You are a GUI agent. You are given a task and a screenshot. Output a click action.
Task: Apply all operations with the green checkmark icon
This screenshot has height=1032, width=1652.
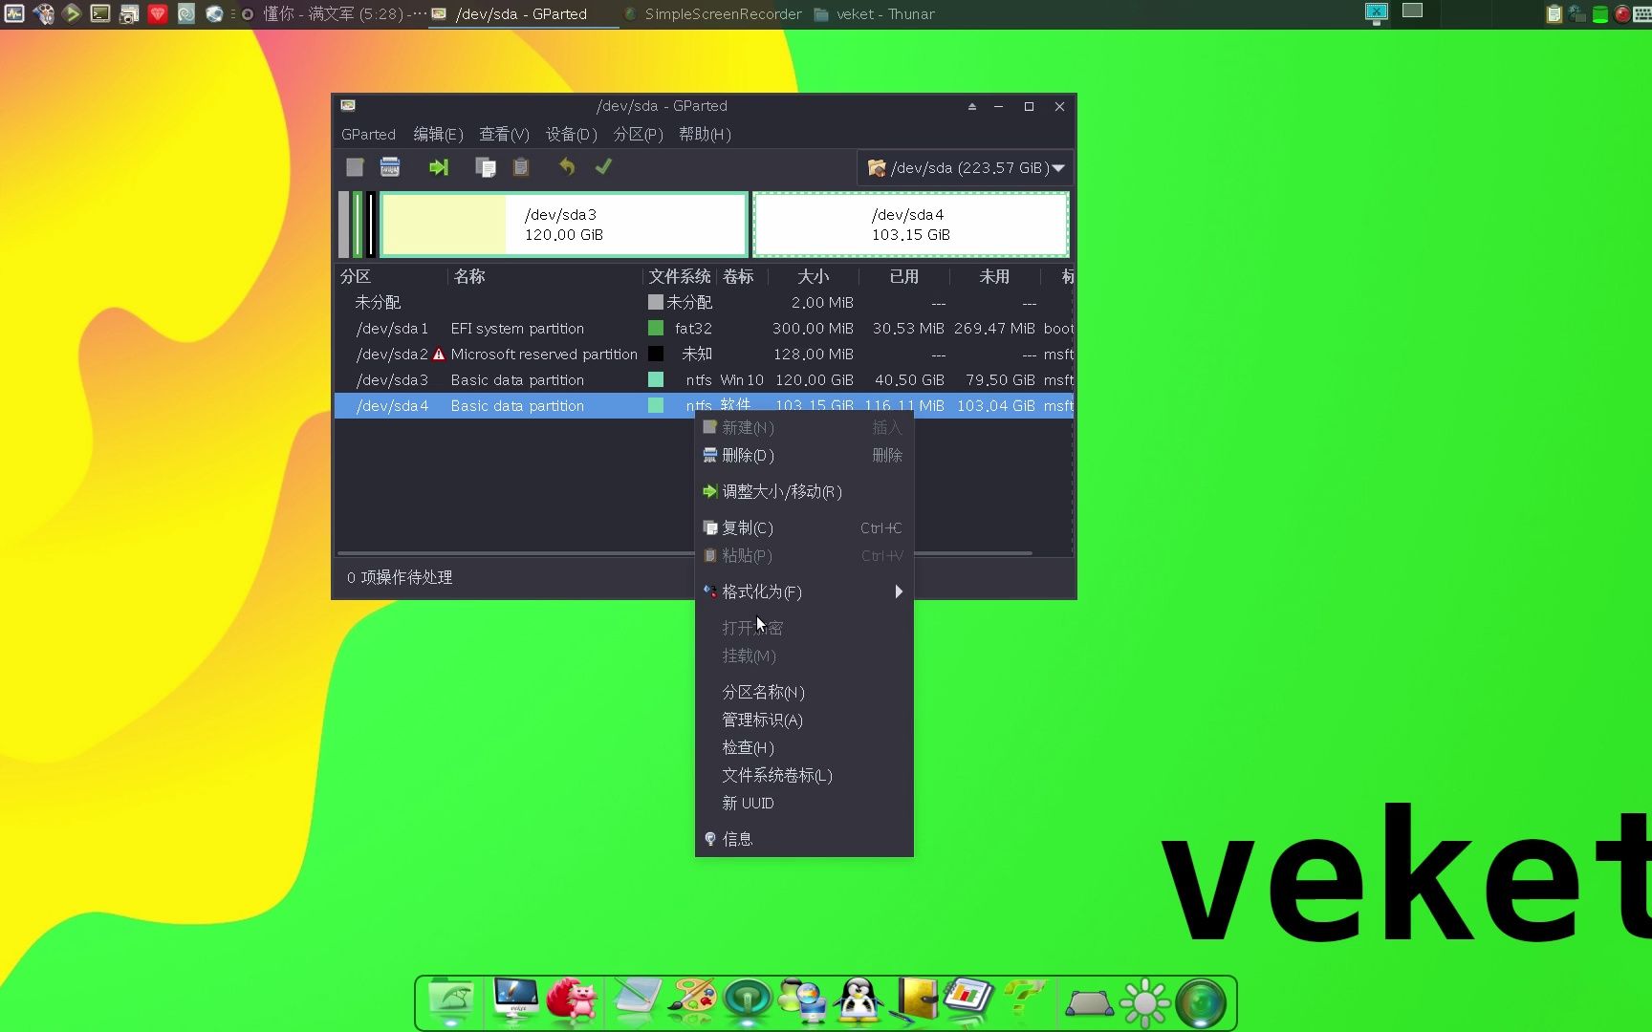tap(603, 167)
